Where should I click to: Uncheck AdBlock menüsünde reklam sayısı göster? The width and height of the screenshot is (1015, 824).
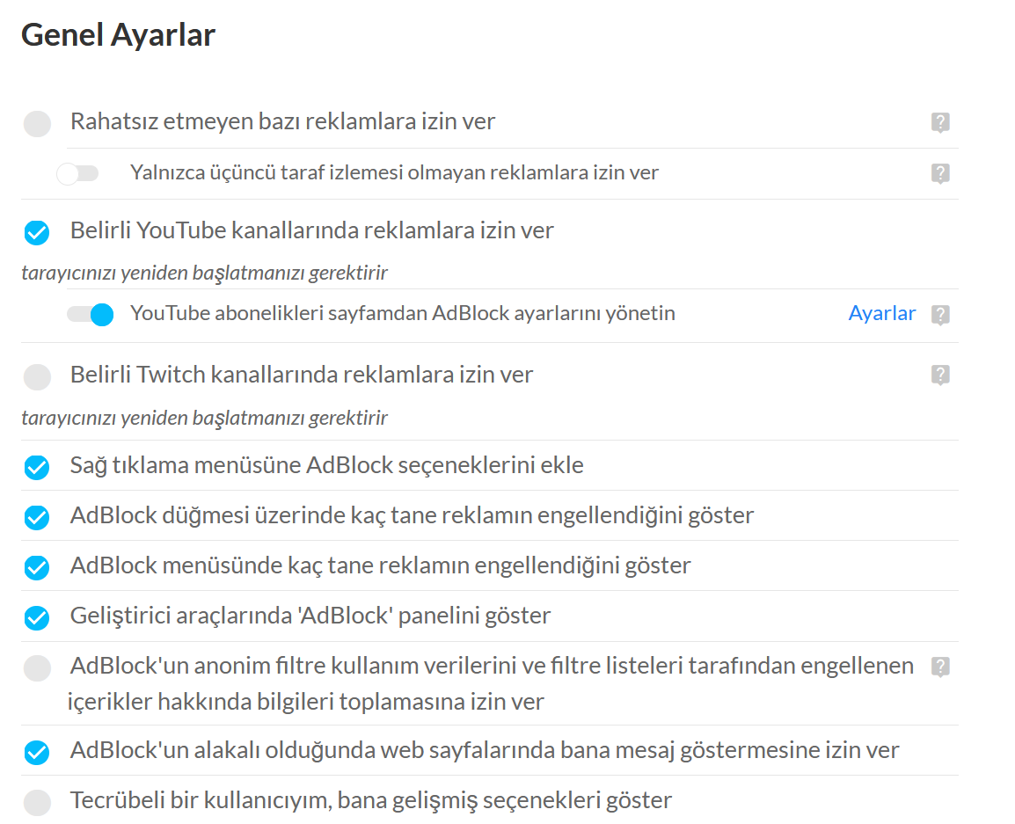[37, 567]
